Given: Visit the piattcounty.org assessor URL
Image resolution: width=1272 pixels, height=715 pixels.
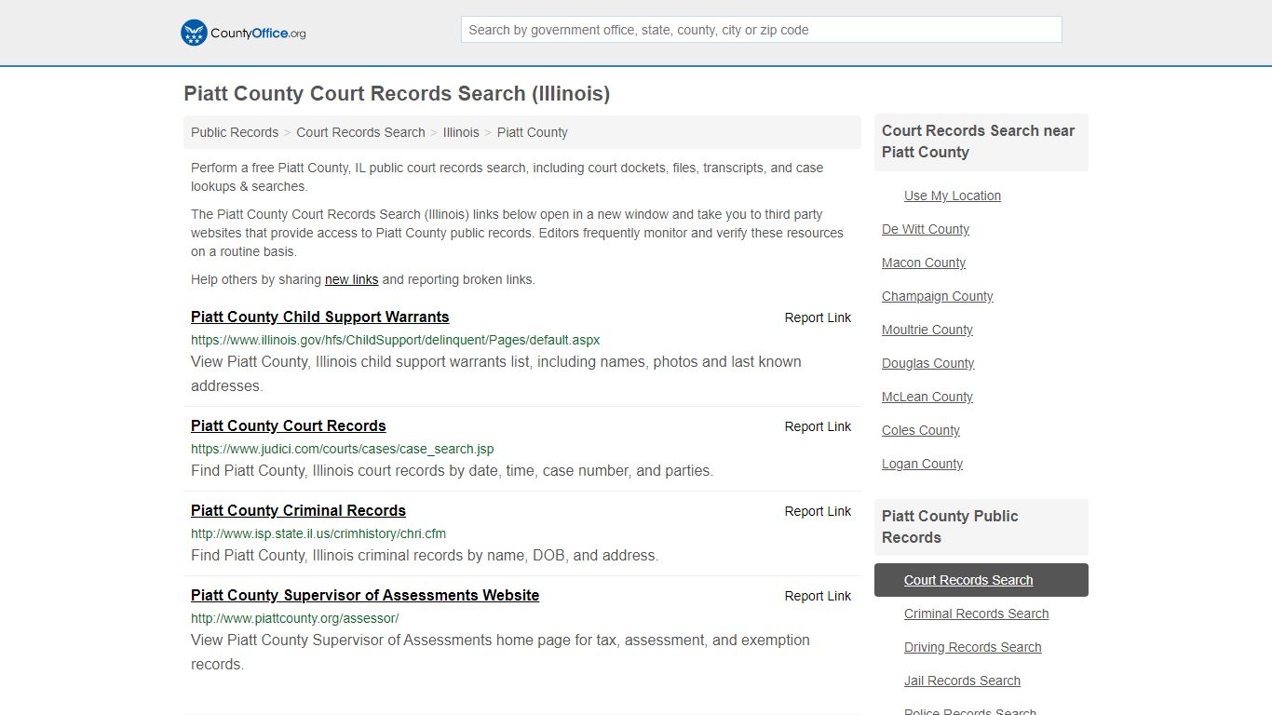Looking at the screenshot, I should coord(295,618).
